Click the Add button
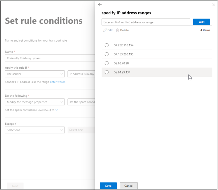The height and width of the screenshot is (190, 218). coord(201,22)
